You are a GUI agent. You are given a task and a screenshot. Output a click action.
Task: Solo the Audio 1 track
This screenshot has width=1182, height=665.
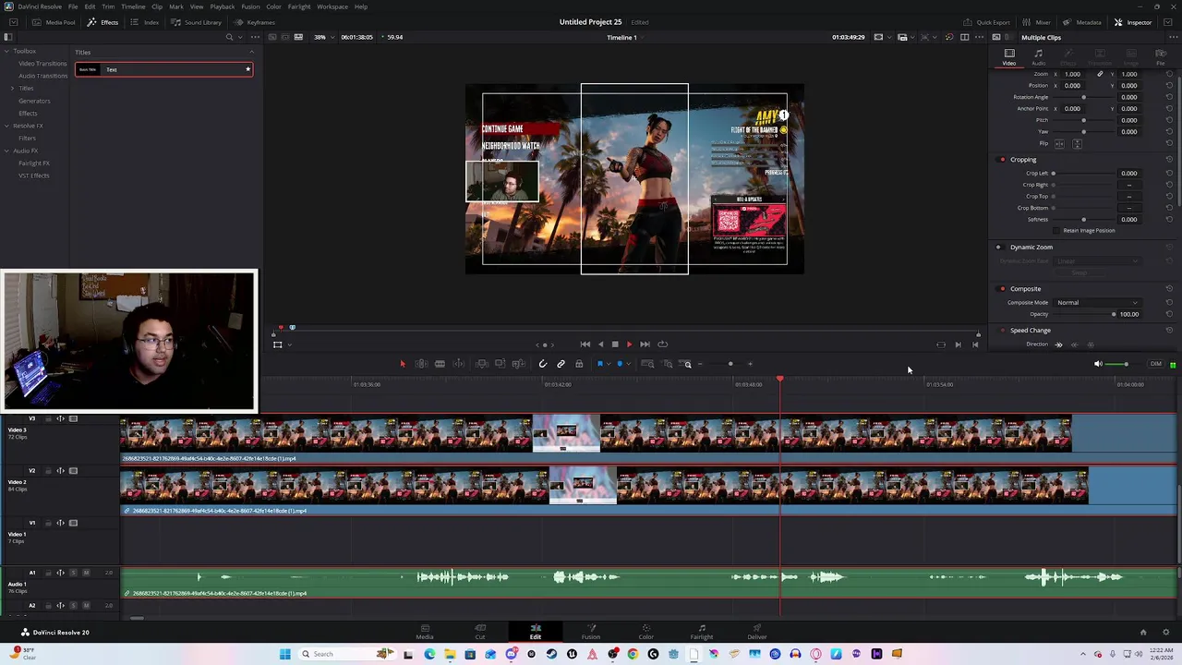point(74,573)
